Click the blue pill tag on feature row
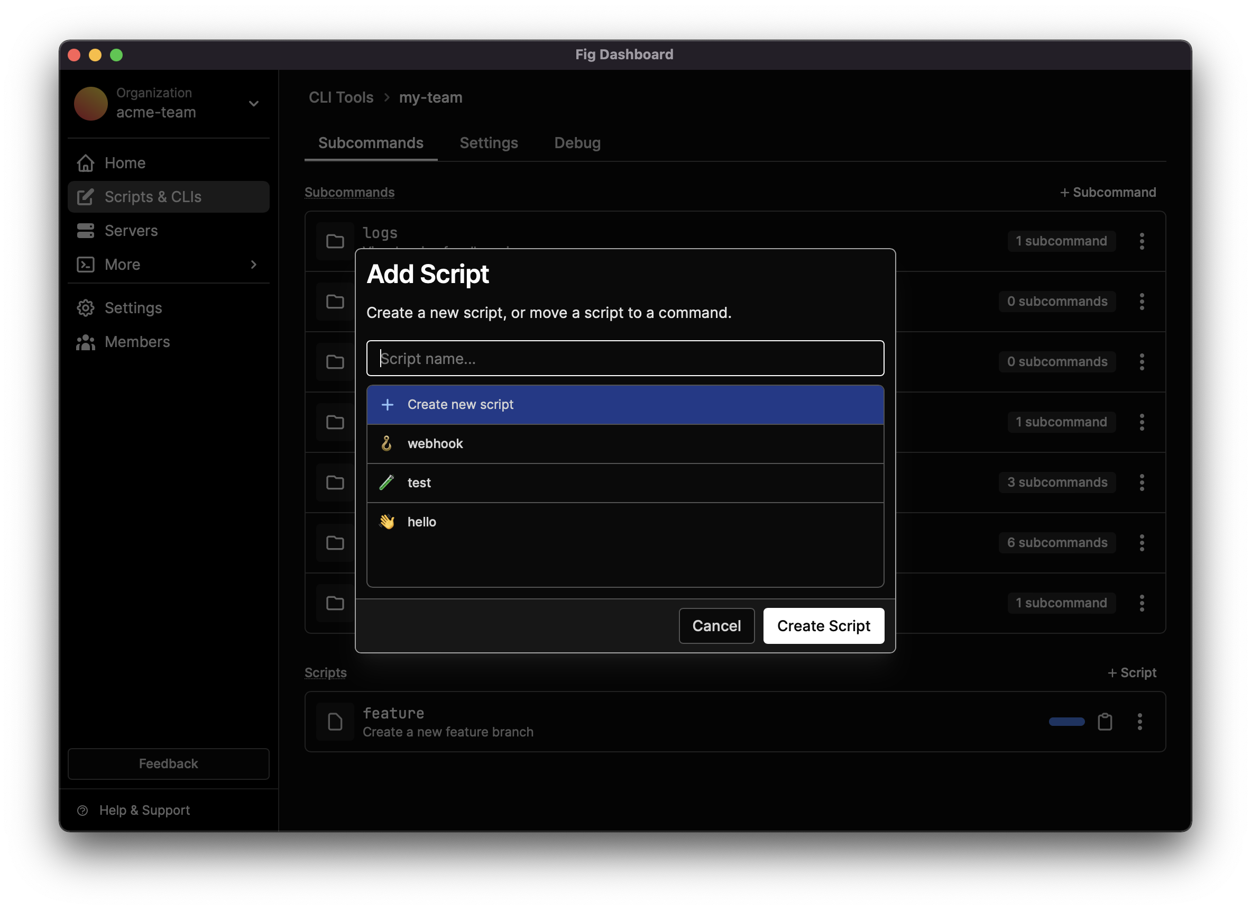This screenshot has width=1251, height=910. pyautogui.click(x=1066, y=722)
